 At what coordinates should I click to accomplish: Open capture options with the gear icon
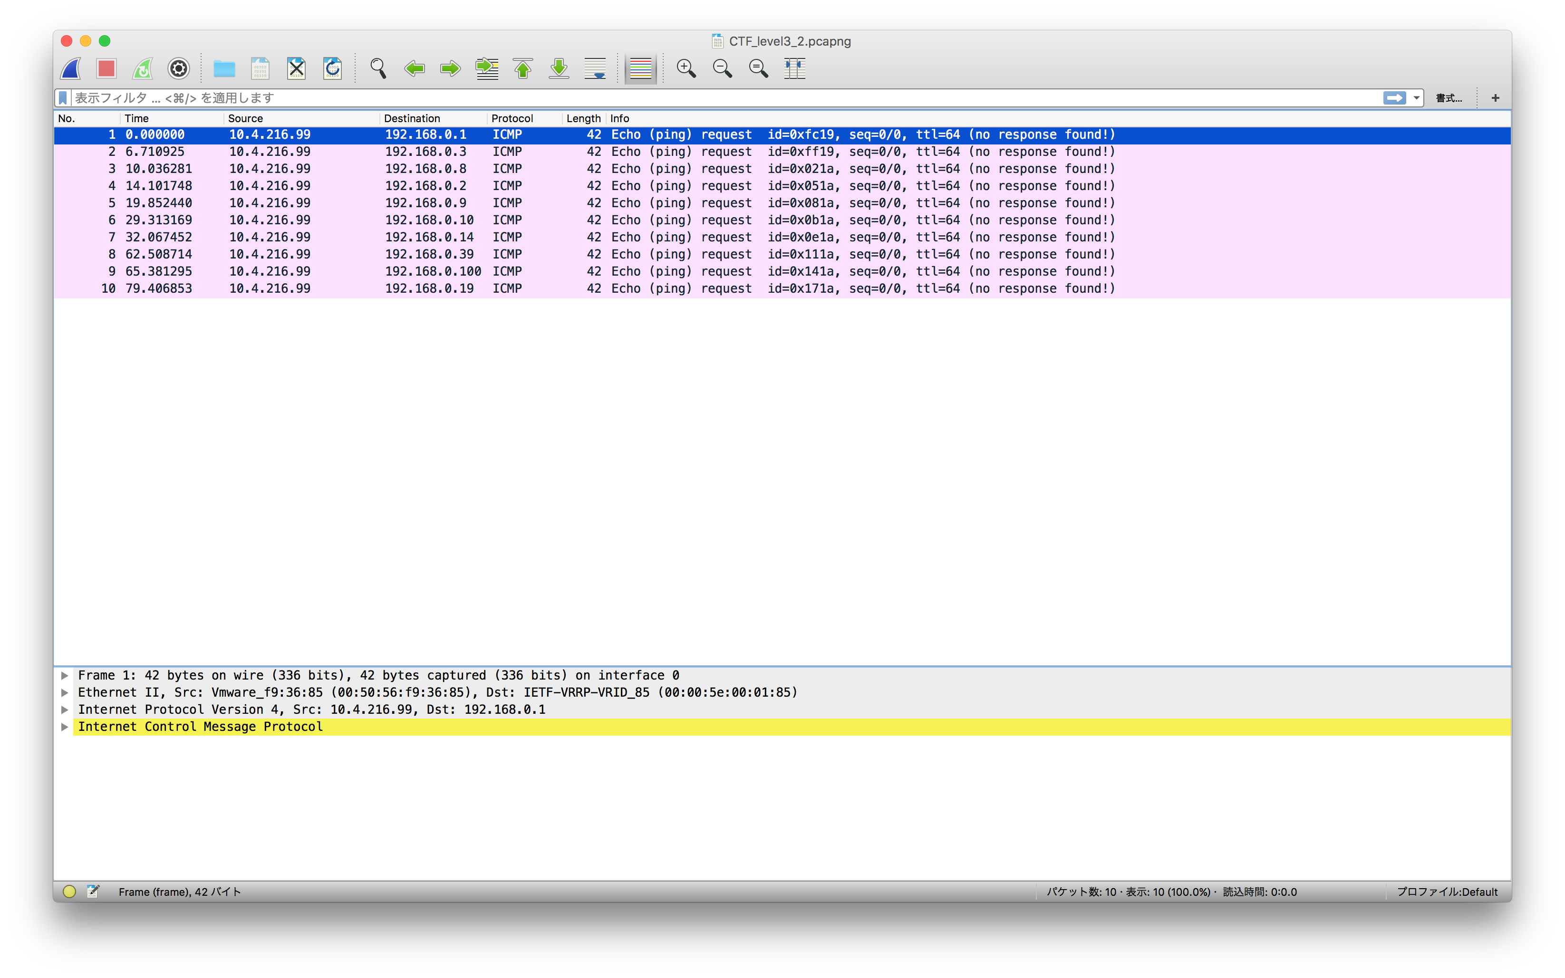point(179,68)
